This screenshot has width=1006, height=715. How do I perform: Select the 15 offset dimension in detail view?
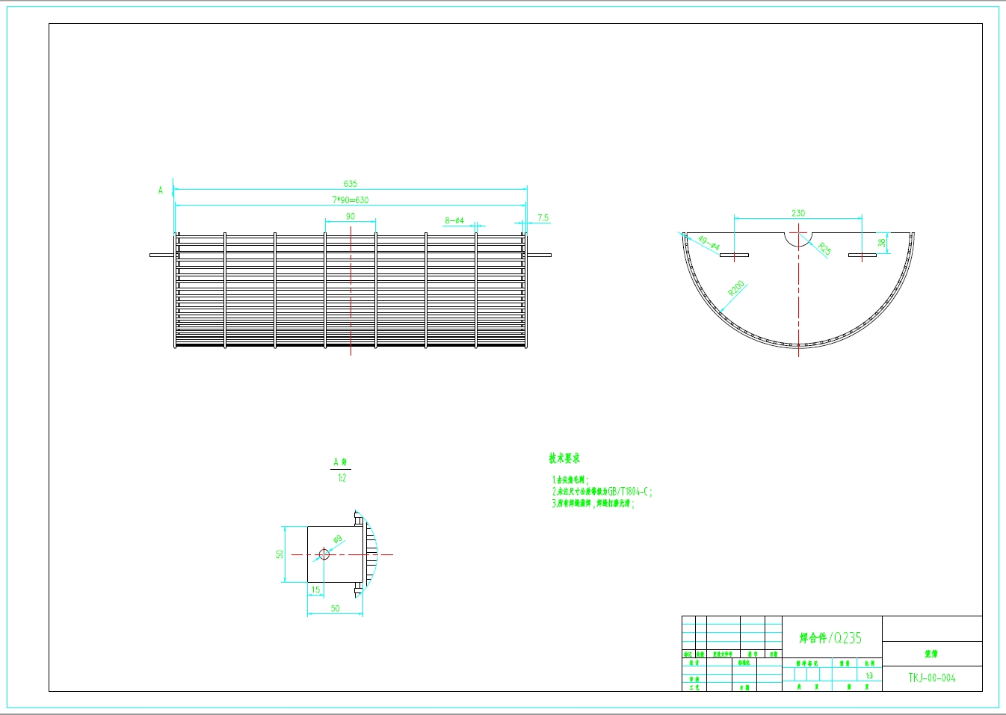tap(315, 590)
